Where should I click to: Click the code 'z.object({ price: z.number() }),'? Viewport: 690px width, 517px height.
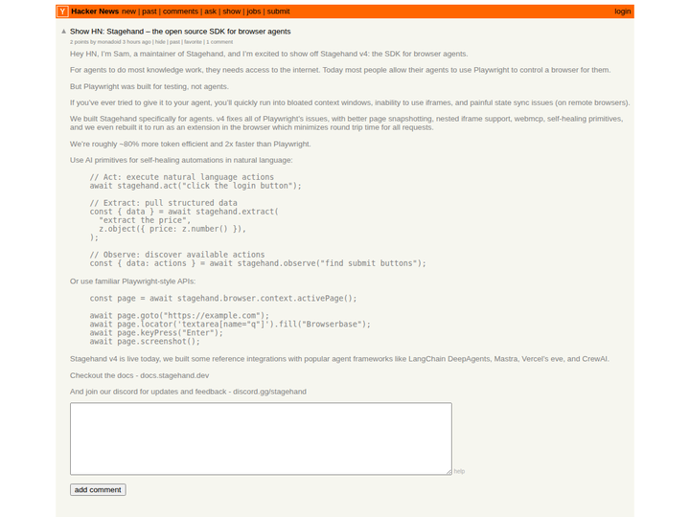tap(172, 229)
